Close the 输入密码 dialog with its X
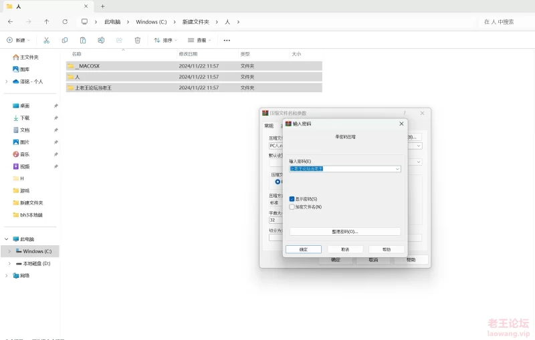 (402, 124)
